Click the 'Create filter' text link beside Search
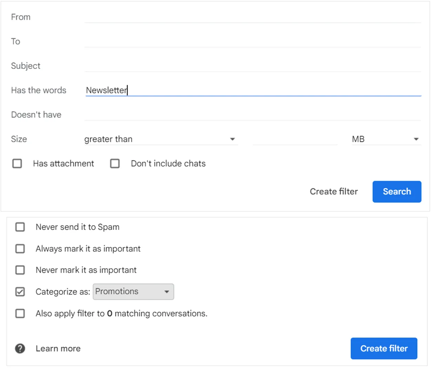This screenshot has height=368, width=431. tap(334, 191)
